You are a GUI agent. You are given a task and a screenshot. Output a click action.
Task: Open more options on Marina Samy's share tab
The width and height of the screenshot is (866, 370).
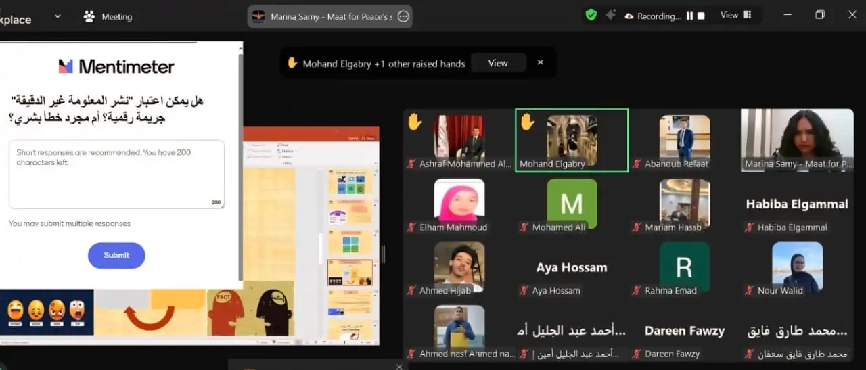click(x=403, y=16)
